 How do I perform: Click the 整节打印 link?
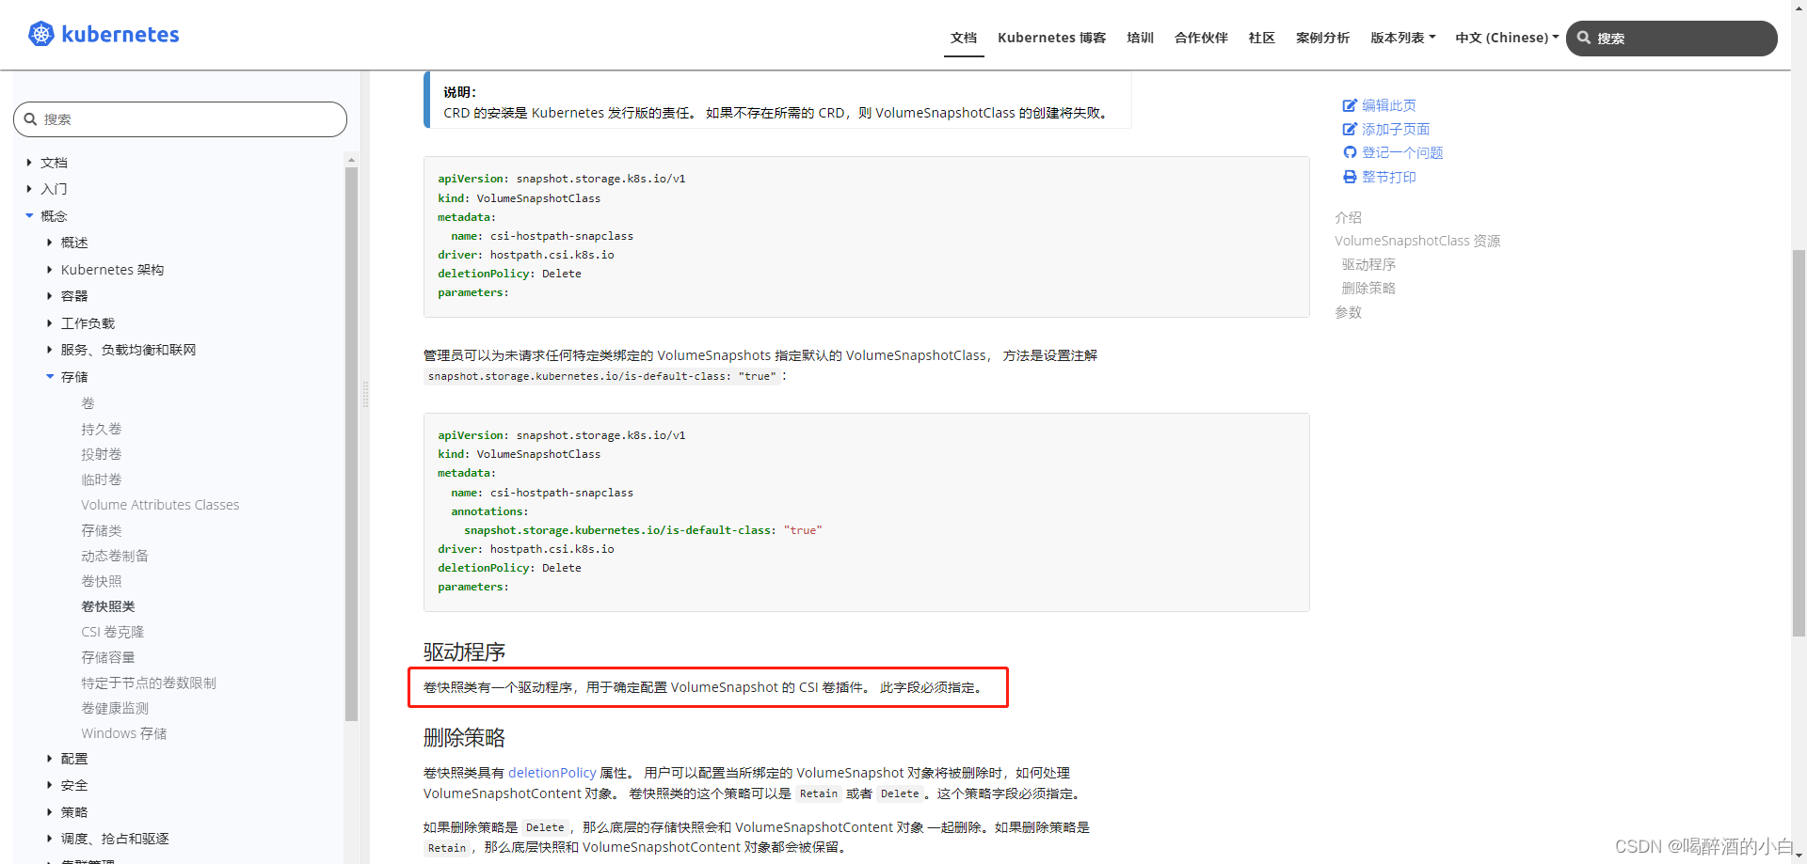(x=1388, y=177)
